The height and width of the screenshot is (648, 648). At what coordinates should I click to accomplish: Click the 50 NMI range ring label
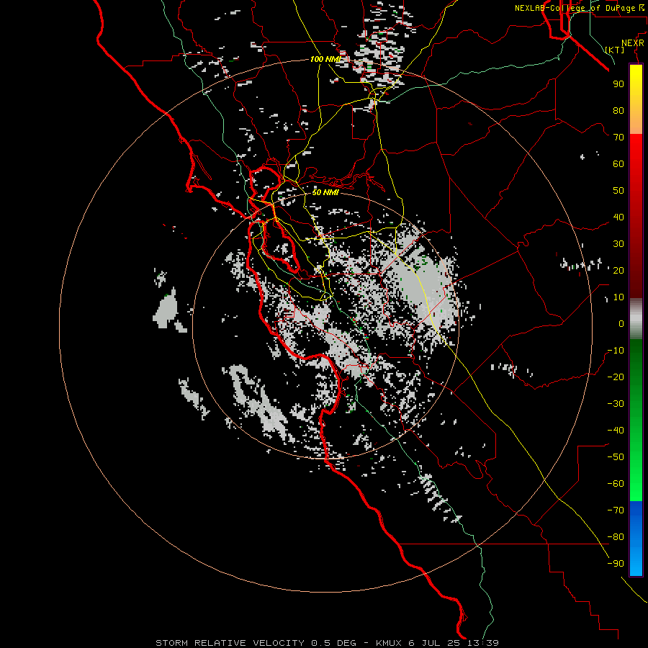pos(325,192)
